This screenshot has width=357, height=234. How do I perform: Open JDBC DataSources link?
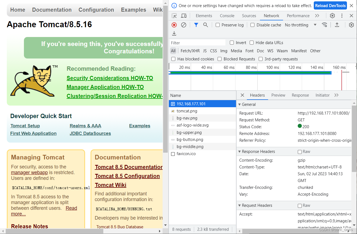90,133
